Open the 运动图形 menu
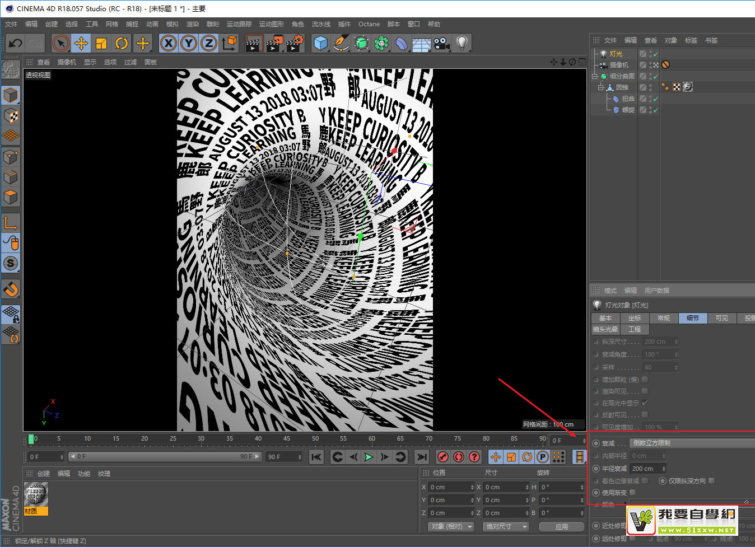755x547 pixels. click(272, 24)
